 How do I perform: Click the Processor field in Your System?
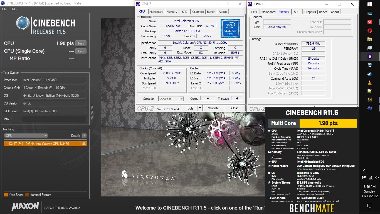pyautogui.click(x=54, y=80)
